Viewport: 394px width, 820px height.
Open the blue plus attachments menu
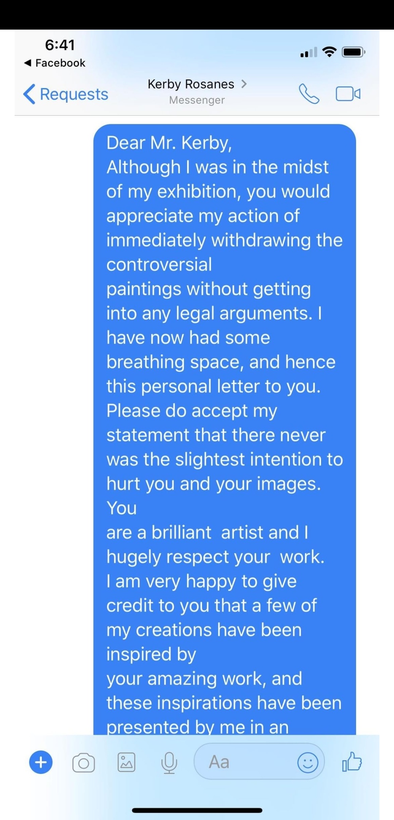41,762
